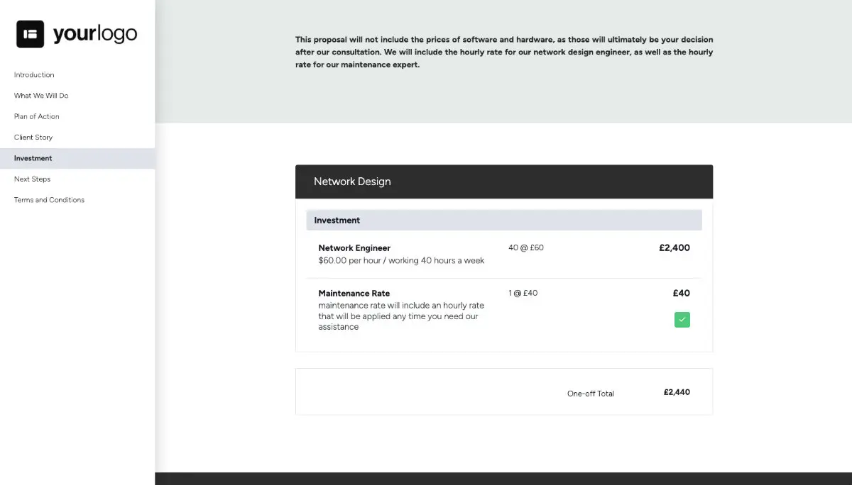Open the Plan of Action section

(35, 116)
